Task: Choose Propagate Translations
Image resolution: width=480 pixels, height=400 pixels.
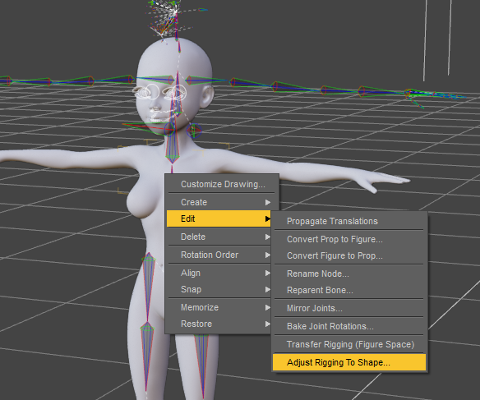Action: point(349,221)
